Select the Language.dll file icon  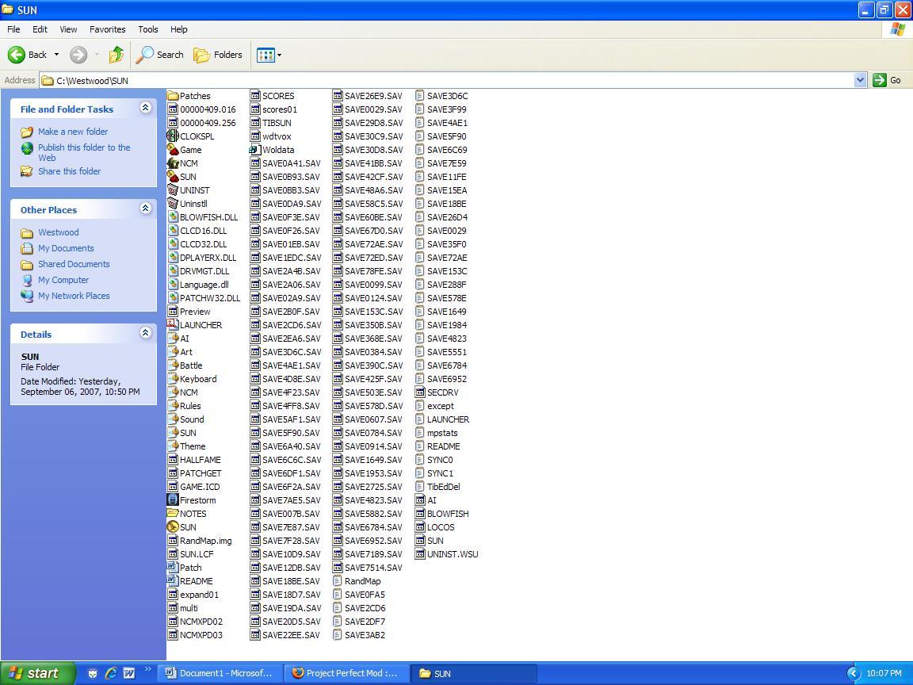pos(172,285)
